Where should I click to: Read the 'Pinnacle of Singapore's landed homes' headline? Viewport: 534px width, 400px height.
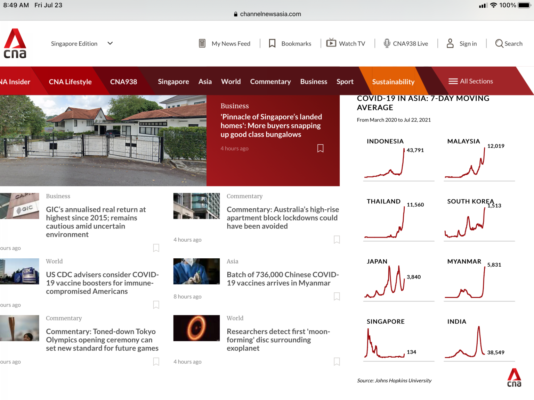point(271,126)
